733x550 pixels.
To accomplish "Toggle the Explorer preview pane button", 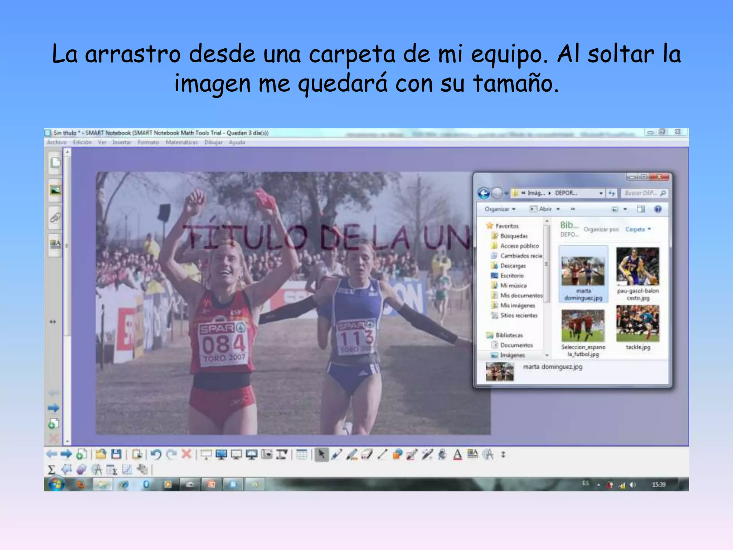I will click(x=641, y=209).
